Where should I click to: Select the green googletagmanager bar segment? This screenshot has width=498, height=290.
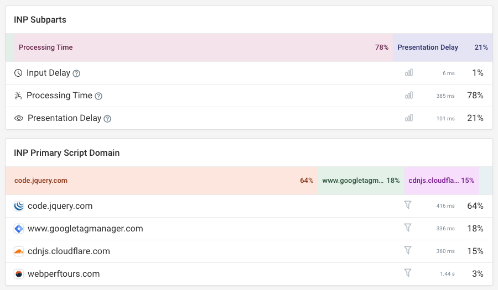tap(361, 181)
